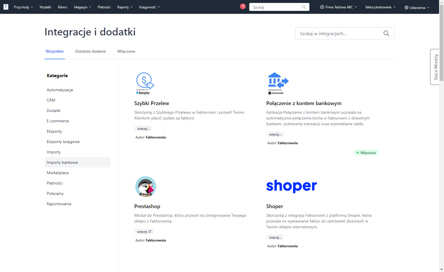
Task: Open the Prestashop więcej external link
Action: tap(144, 232)
